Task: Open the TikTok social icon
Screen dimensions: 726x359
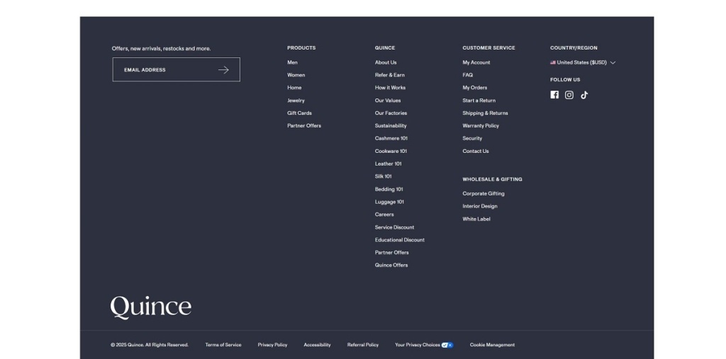Action: point(584,95)
